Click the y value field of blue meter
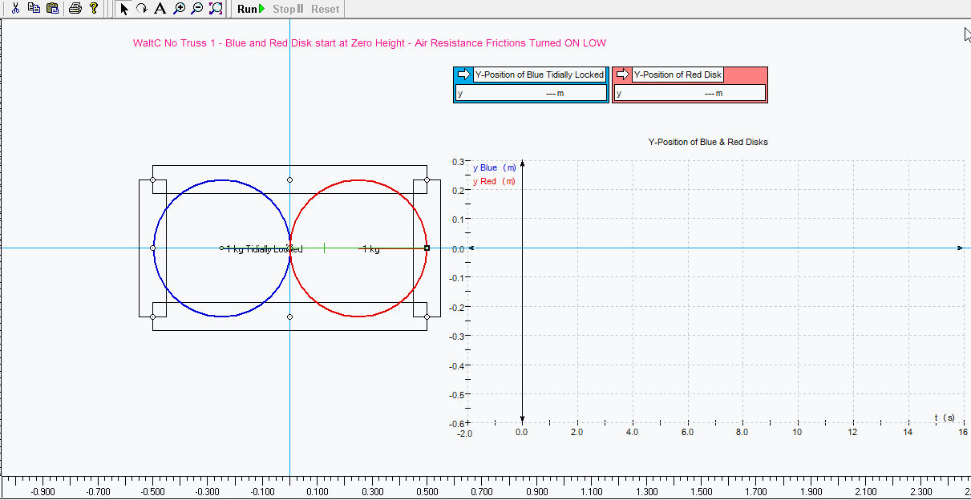The image size is (971, 500). click(531, 93)
